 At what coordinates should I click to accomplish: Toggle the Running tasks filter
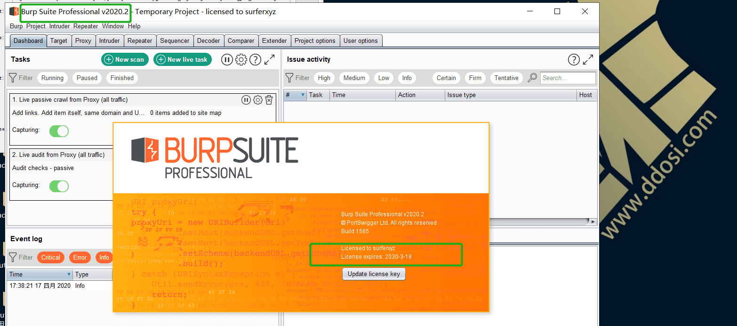click(x=52, y=78)
